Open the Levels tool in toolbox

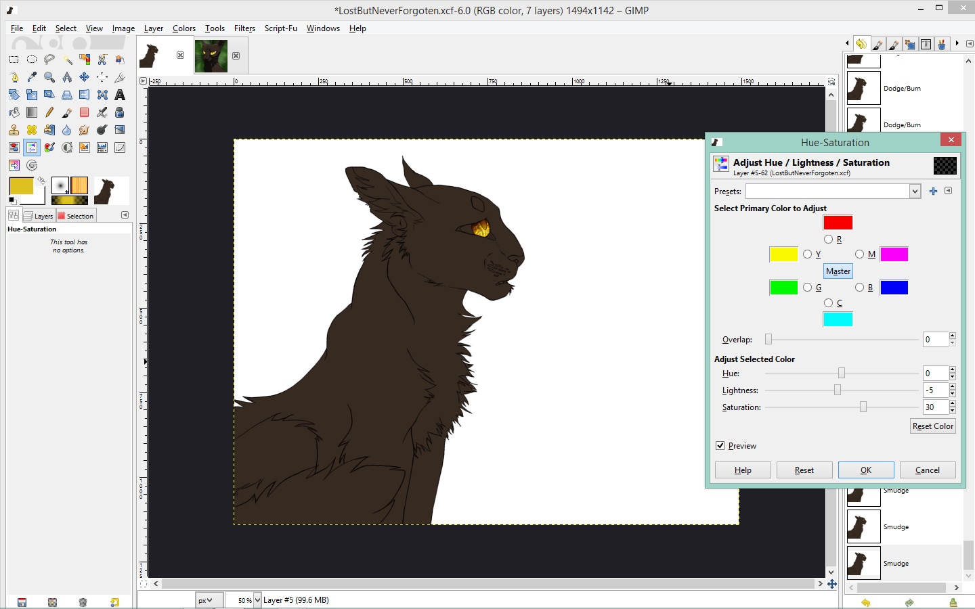pos(102,148)
